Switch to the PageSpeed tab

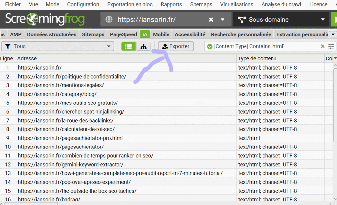pyautogui.click(x=123, y=34)
